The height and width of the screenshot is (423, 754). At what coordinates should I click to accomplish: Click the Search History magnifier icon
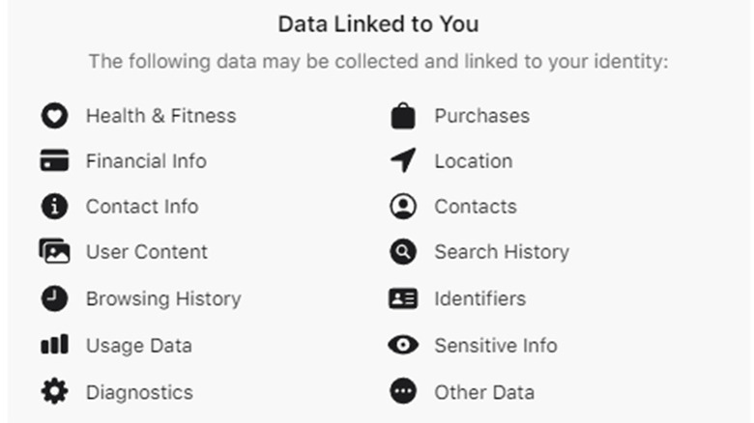[403, 252]
